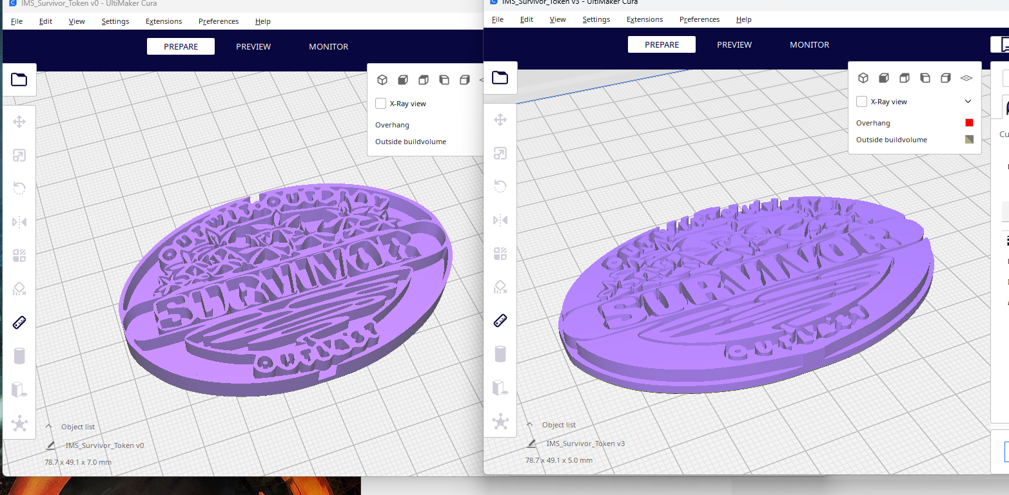Click the red Overhang color swatch
1009x495 pixels.
(969, 123)
